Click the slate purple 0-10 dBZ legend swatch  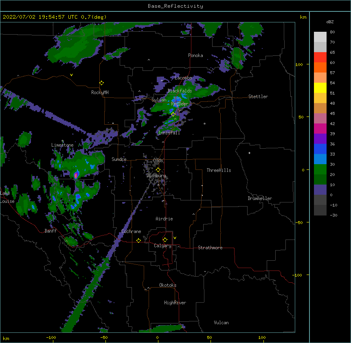click(320, 190)
